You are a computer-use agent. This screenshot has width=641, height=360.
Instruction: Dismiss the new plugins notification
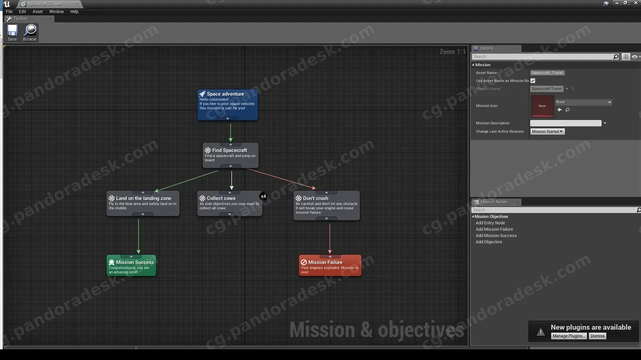(x=597, y=336)
